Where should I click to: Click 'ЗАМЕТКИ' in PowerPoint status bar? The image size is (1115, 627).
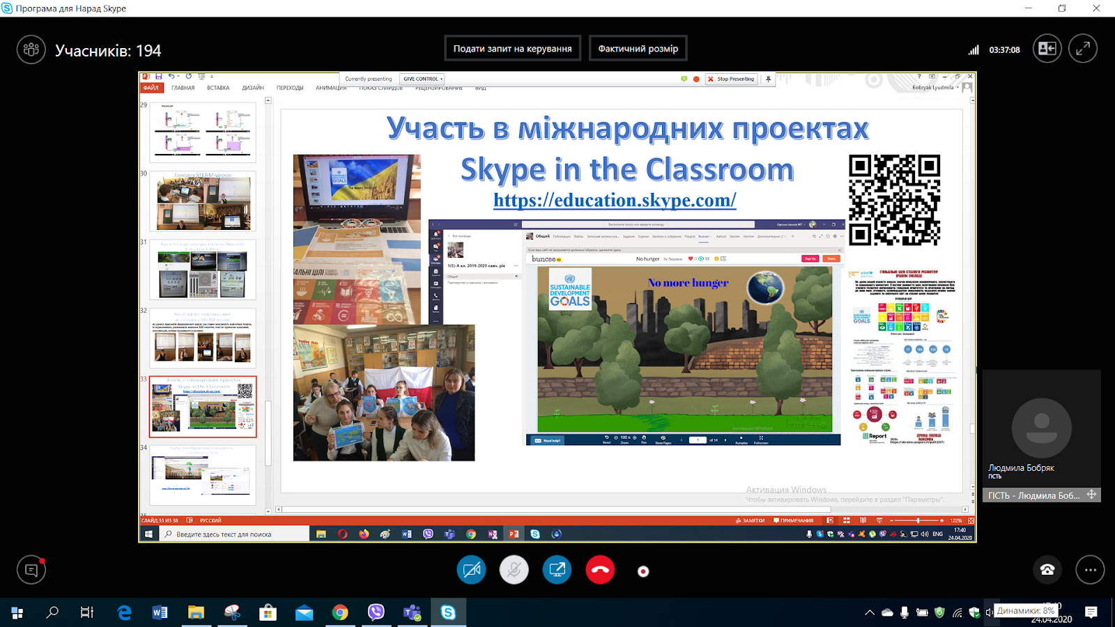coord(750,520)
